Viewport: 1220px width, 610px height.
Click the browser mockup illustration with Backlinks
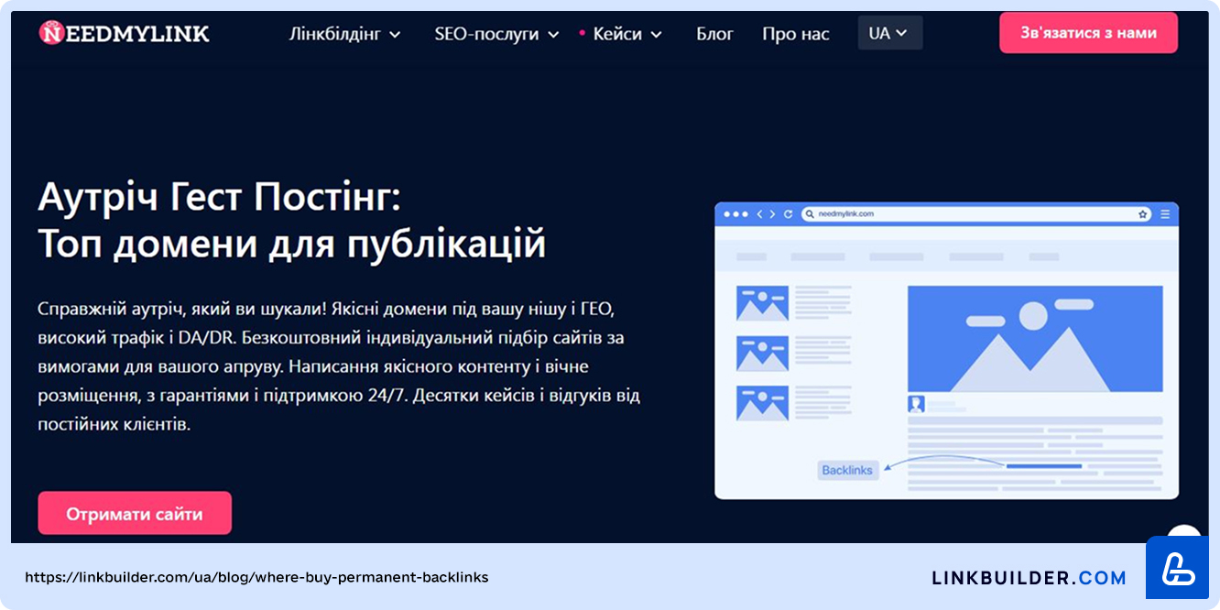coord(946,351)
